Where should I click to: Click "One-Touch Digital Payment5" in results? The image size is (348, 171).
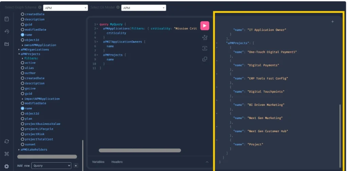[x=272, y=52]
